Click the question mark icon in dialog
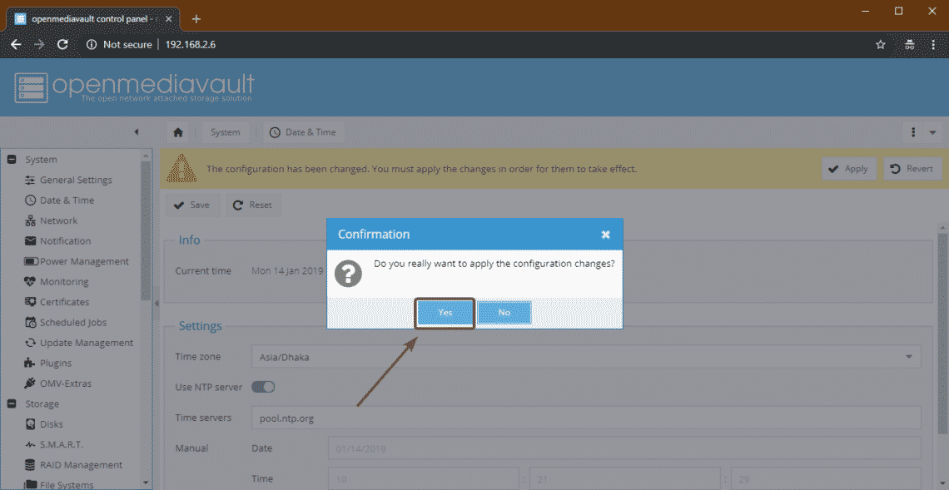The height and width of the screenshot is (490, 949). click(x=349, y=274)
